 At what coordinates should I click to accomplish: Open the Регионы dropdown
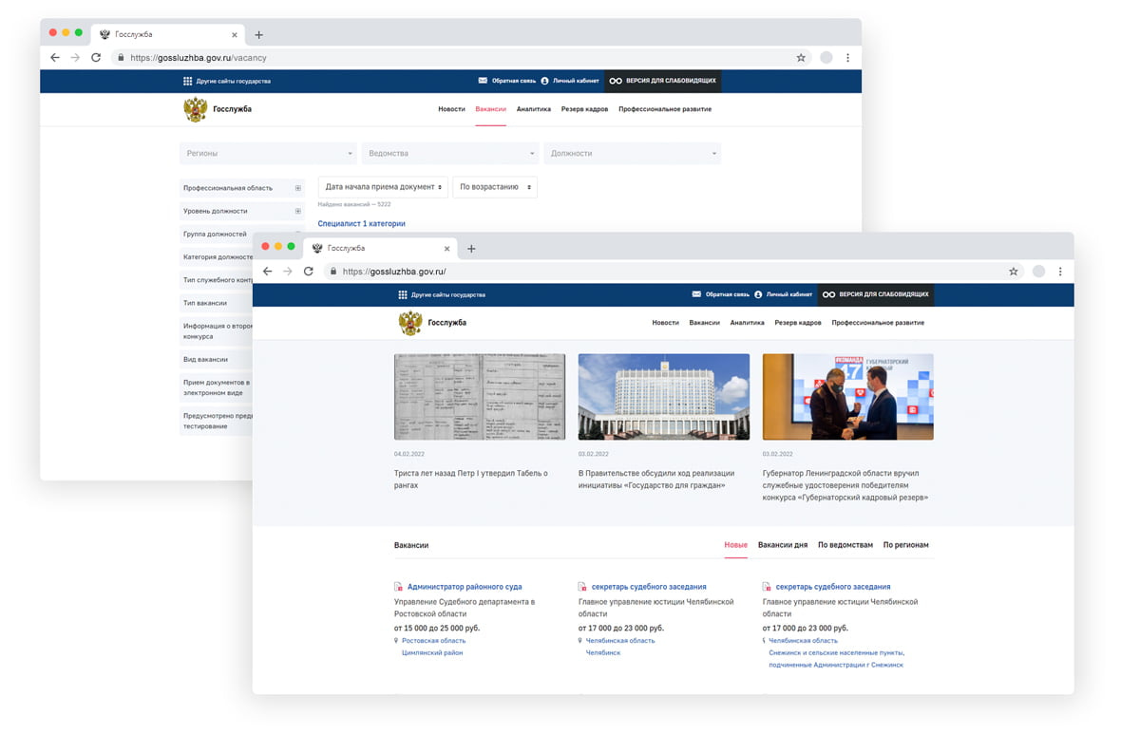tap(267, 153)
